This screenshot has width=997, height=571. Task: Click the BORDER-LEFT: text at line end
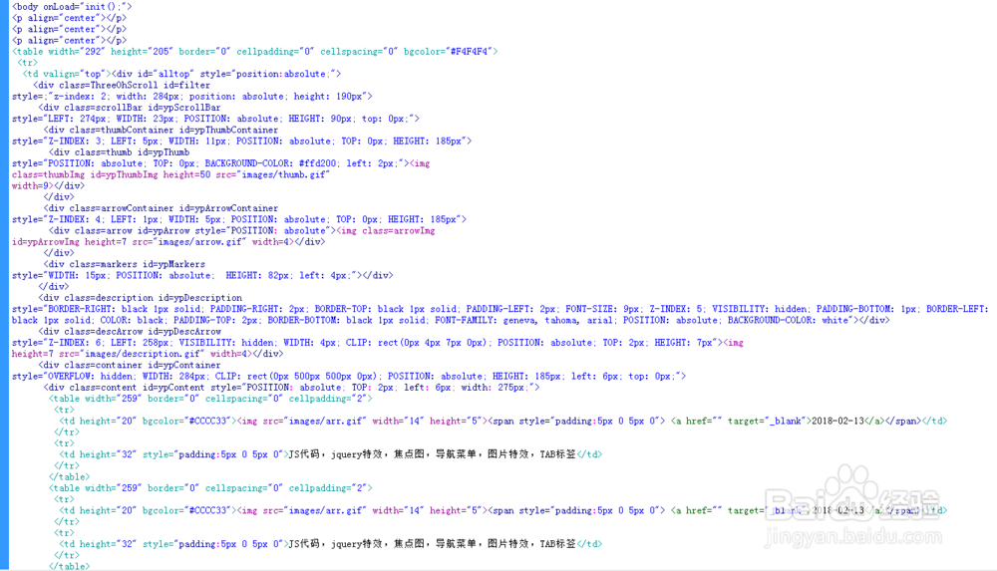(957, 309)
